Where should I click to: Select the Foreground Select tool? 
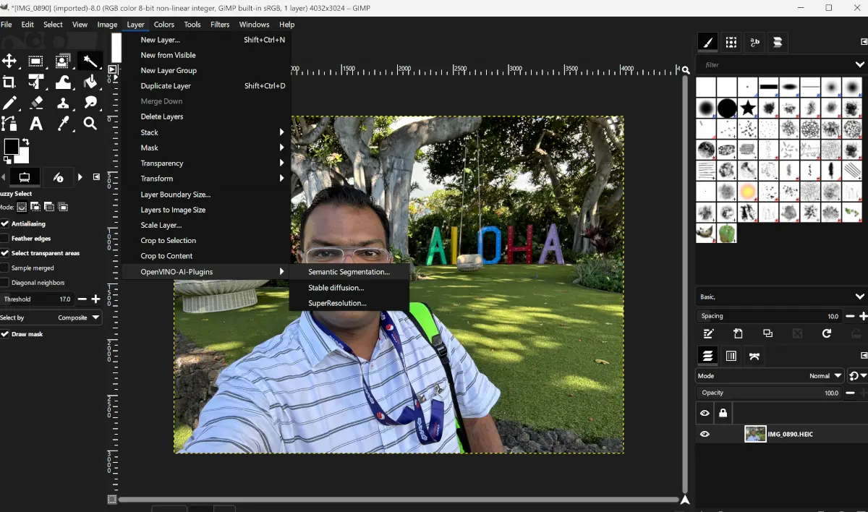pyautogui.click(x=63, y=61)
